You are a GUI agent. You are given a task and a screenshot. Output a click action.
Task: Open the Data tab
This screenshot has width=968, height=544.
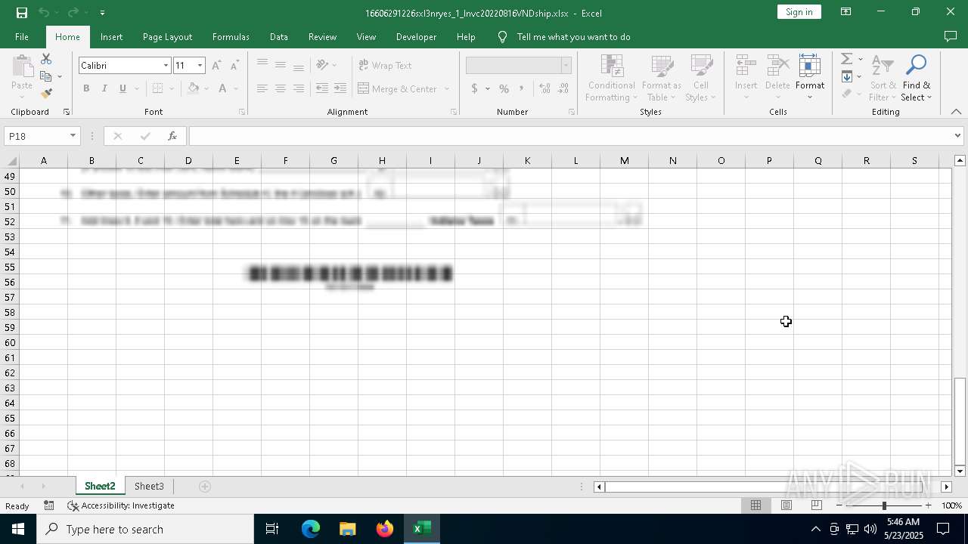coord(279,36)
